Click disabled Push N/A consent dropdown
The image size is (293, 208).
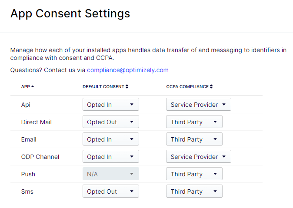pos(110,174)
